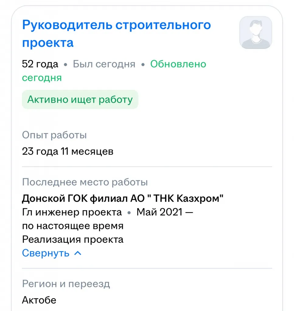Click the "Опыт работы" section heading
Screen dimensions: 294x311
[x=54, y=135]
